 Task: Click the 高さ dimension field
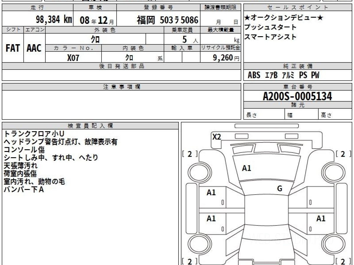coord(335,114)
